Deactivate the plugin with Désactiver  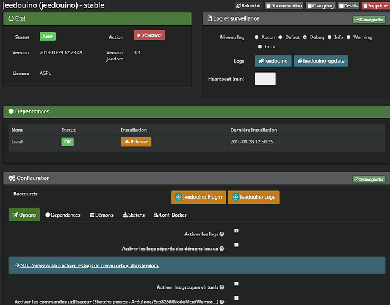[150, 35]
